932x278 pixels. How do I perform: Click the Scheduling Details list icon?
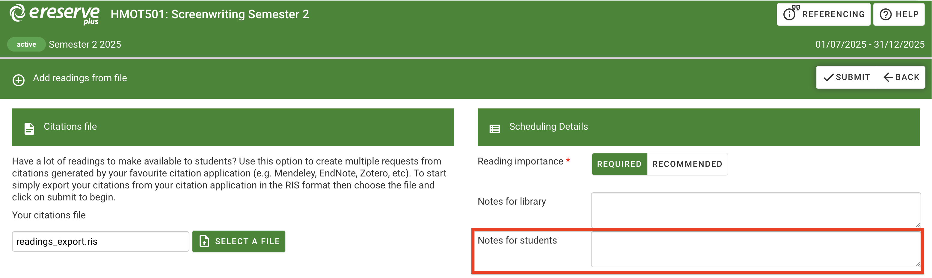tap(494, 128)
